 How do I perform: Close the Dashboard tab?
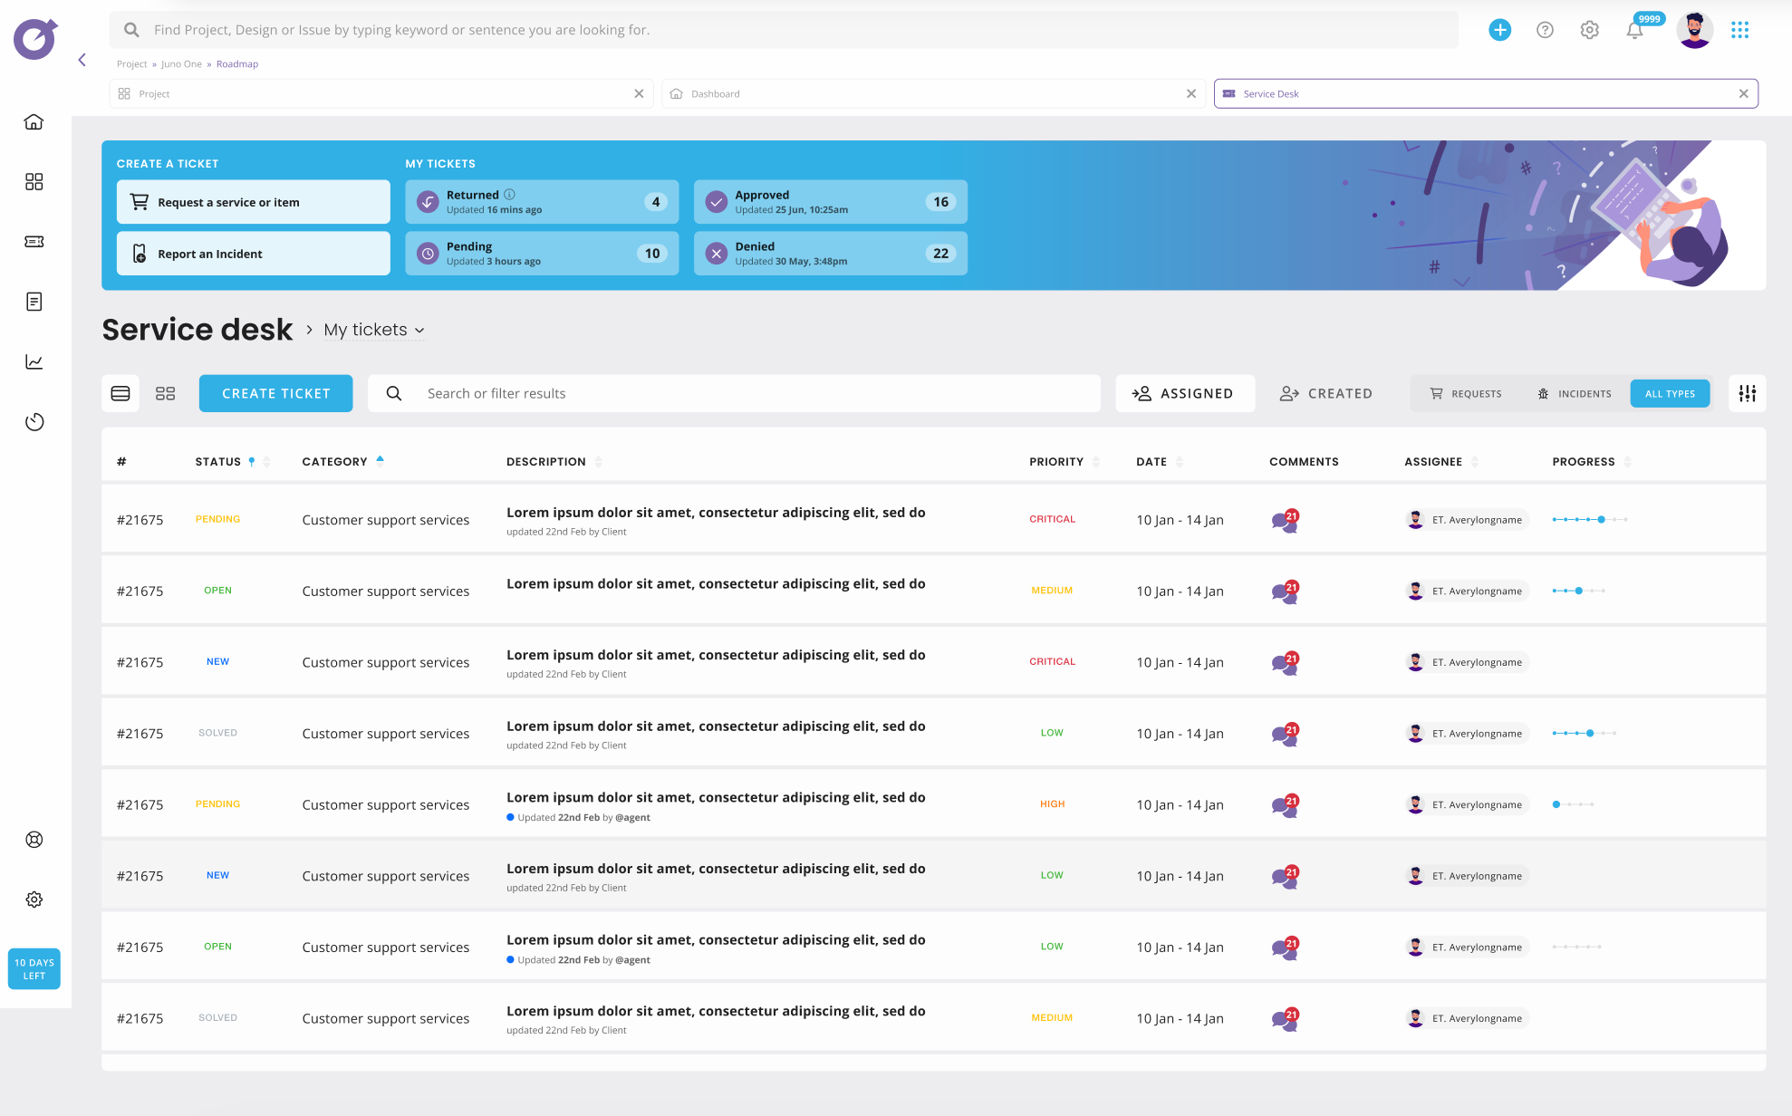pyautogui.click(x=1191, y=93)
